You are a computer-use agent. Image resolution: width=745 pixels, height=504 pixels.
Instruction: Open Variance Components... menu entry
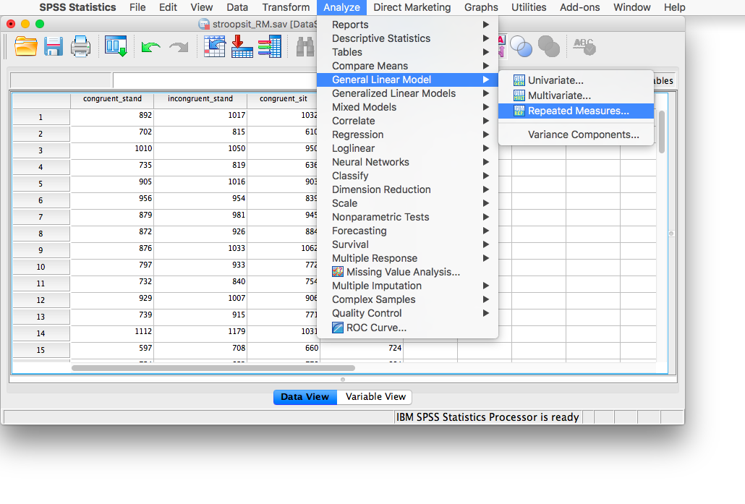point(576,134)
